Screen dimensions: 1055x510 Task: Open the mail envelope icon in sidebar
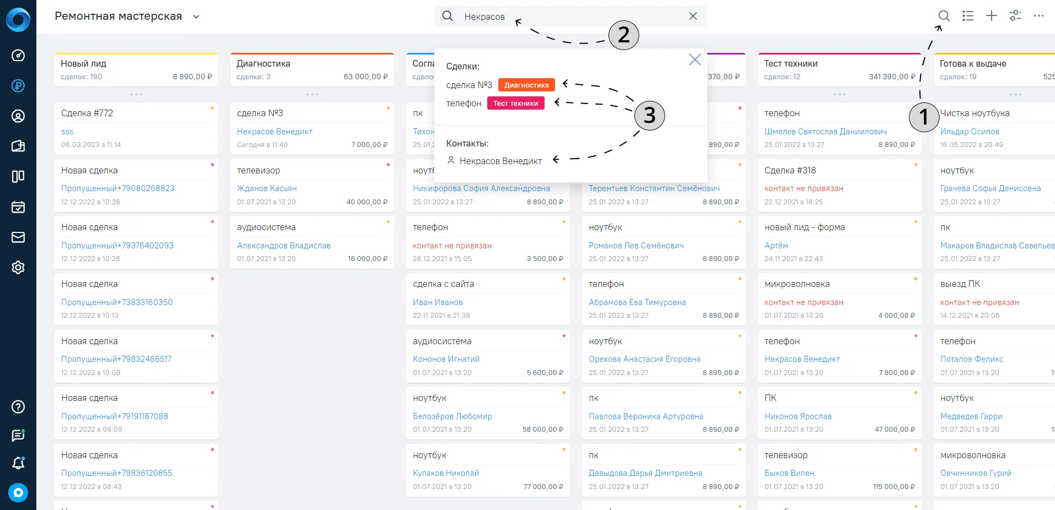tap(18, 237)
